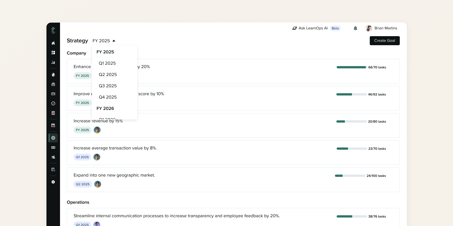Open the document page icon in sidebar

[x=53, y=113]
